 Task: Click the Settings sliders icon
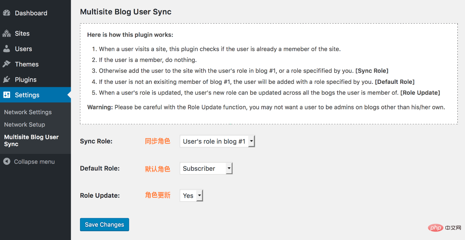pyautogui.click(x=7, y=95)
